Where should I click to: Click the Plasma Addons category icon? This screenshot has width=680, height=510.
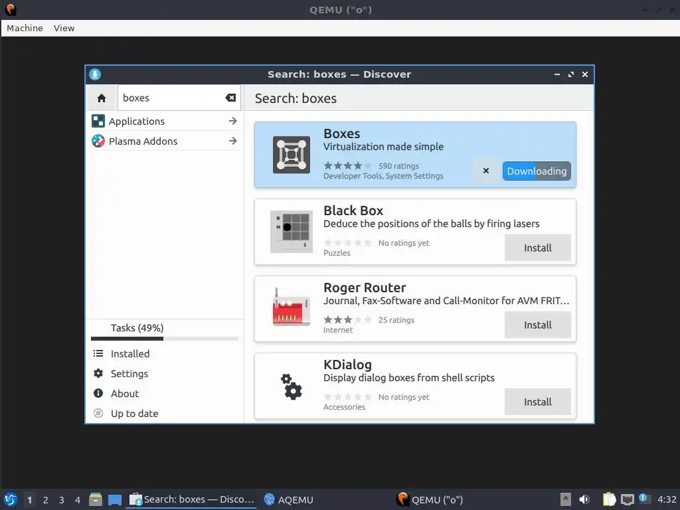[98, 141]
